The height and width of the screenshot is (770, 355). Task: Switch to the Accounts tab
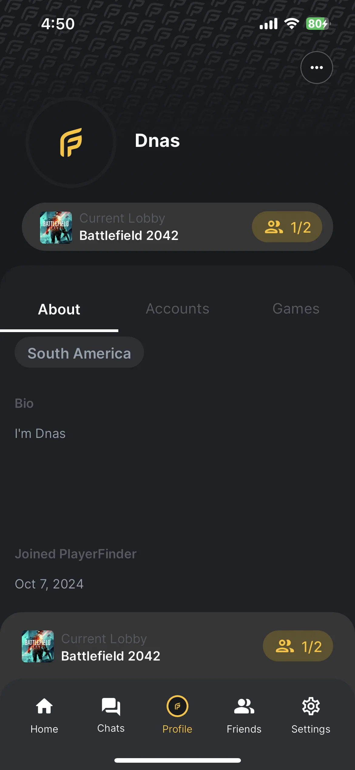click(x=177, y=309)
